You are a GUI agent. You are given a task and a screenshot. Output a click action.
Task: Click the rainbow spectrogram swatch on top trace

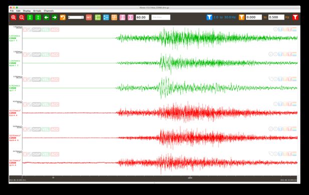294,29
